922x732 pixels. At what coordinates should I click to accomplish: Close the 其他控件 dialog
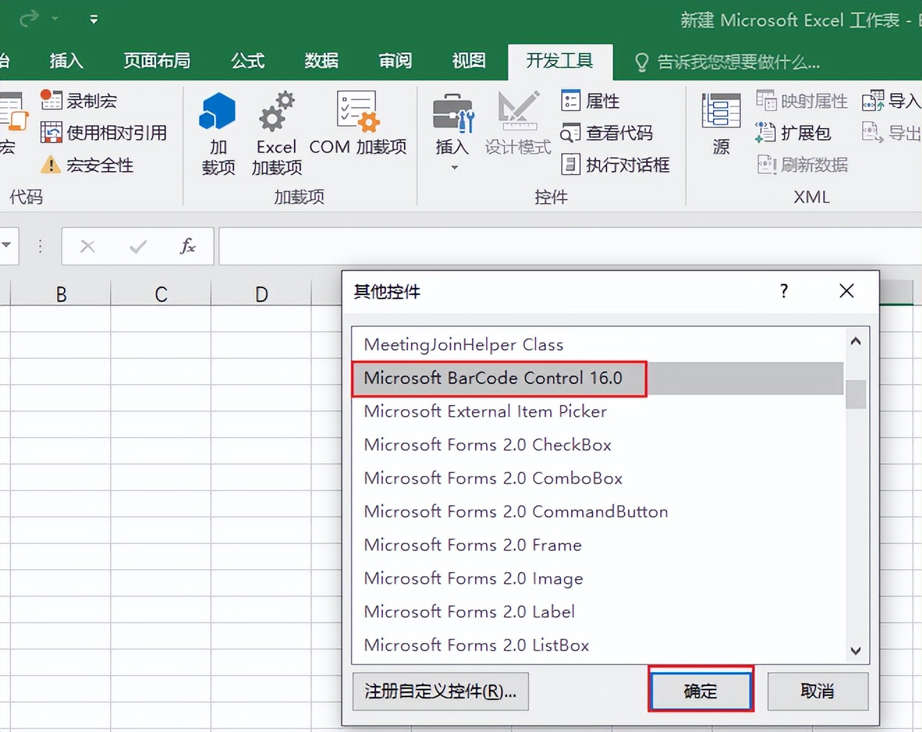(847, 291)
